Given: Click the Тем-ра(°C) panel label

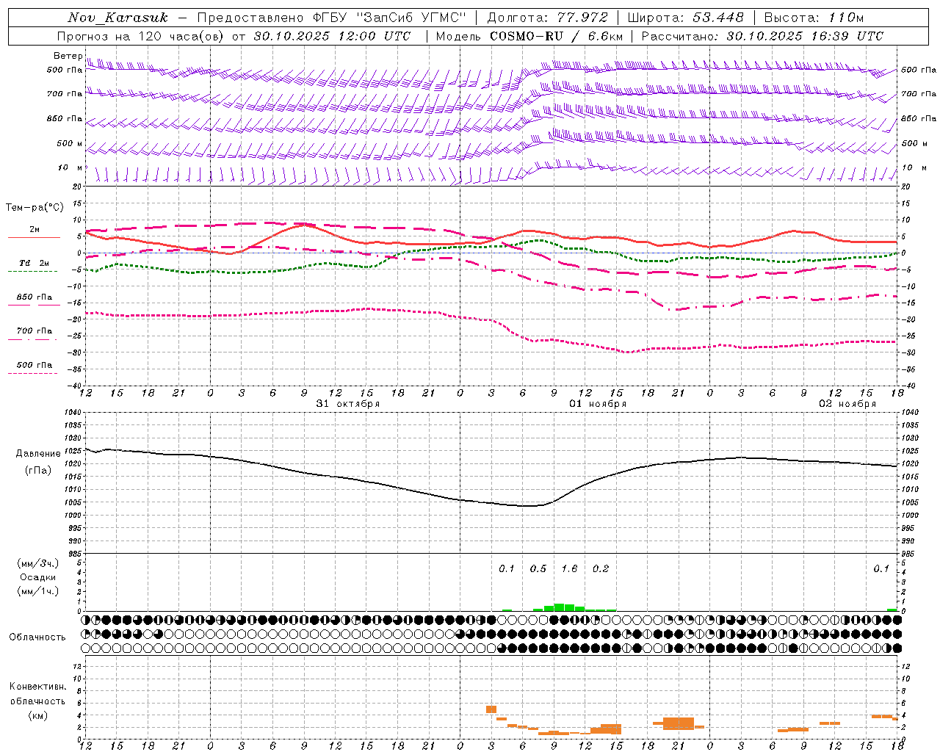Looking at the screenshot, I should click(x=35, y=208).
